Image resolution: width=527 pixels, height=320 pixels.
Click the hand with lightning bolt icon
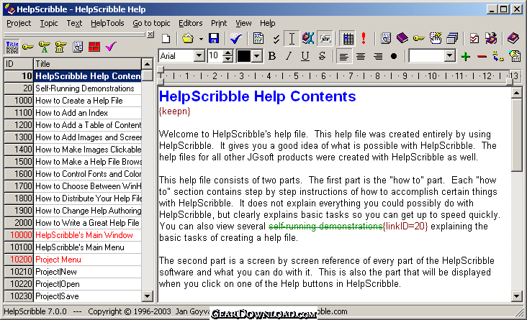pos(436,38)
